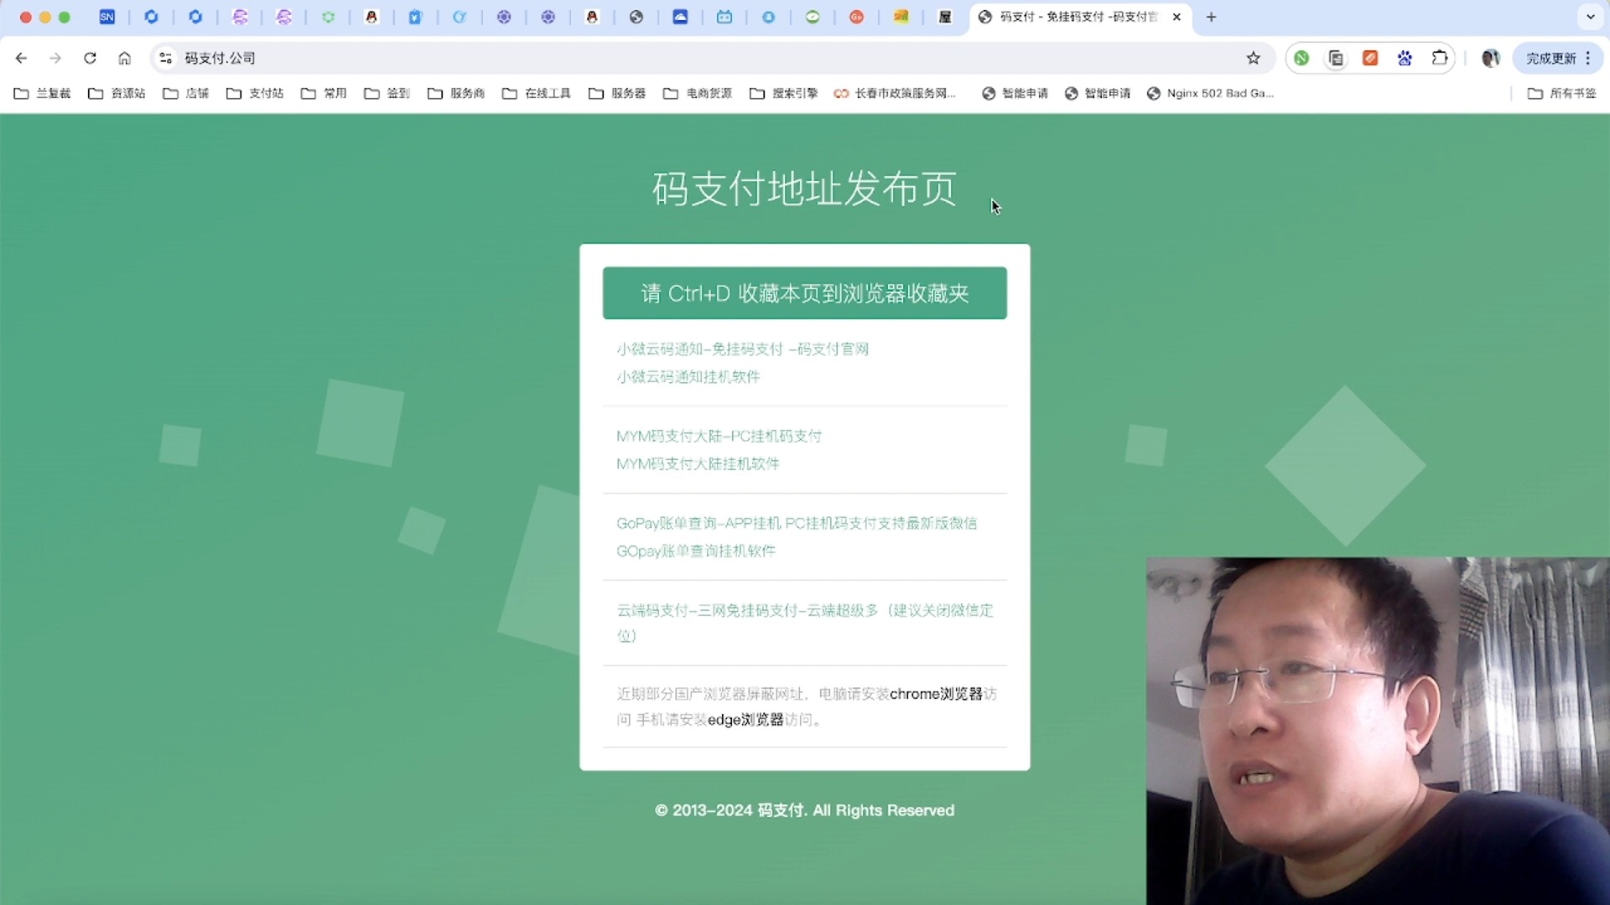Image resolution: width=1610 pixels, height=905 pixels.
Task: Click the edge浏览器 link in the notice
Action: [x=745, y=719]
